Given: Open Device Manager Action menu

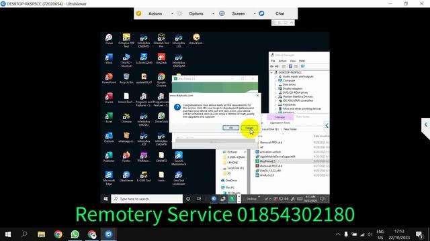Looking at the screenshot, I should coord(282,61).
